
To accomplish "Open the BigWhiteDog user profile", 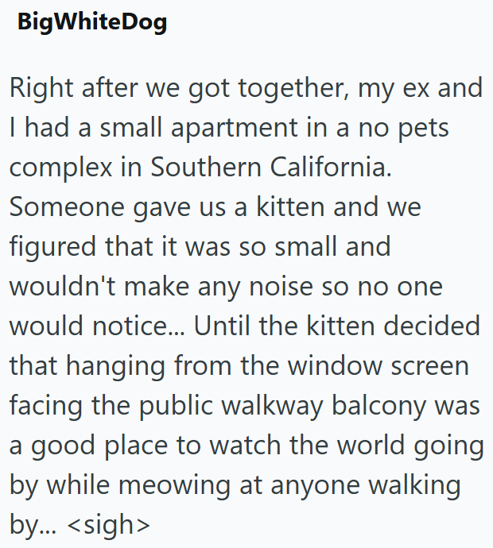I will [x=92, y=21].
